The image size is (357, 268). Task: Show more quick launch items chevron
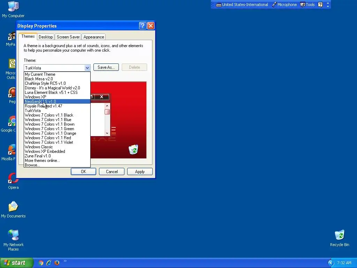pyautogui.click(x=65, y=261)
